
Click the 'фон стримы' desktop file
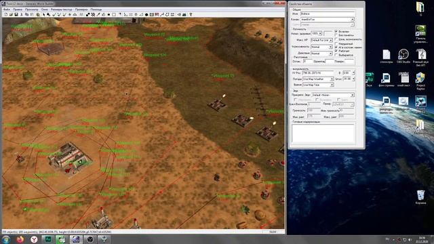[x=386, y=80]
